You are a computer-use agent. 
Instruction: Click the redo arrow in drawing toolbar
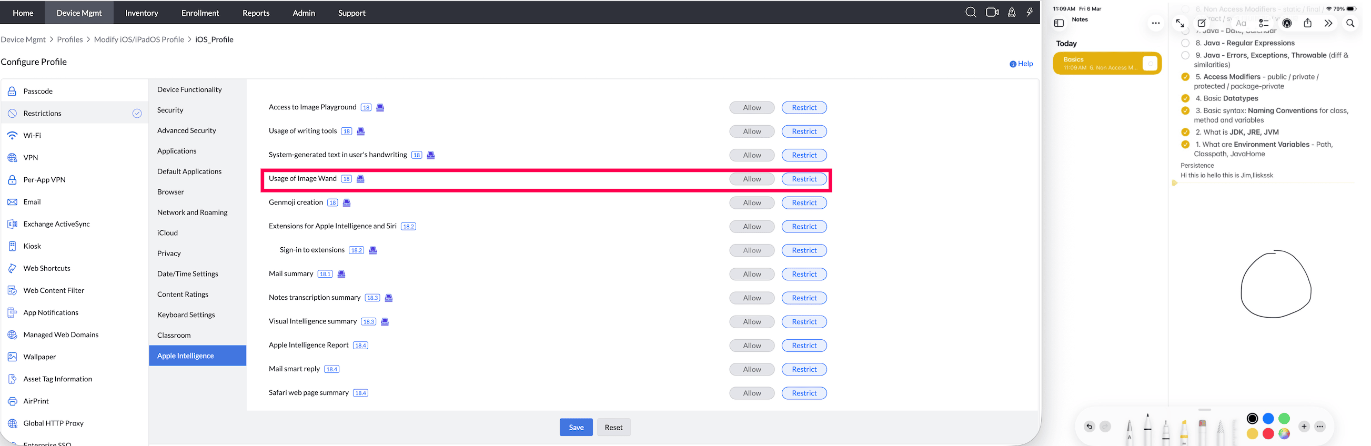point(1105,427)
